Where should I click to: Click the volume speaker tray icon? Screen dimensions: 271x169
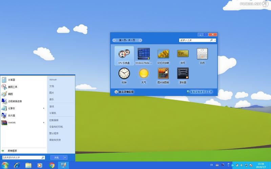(242, 165)
